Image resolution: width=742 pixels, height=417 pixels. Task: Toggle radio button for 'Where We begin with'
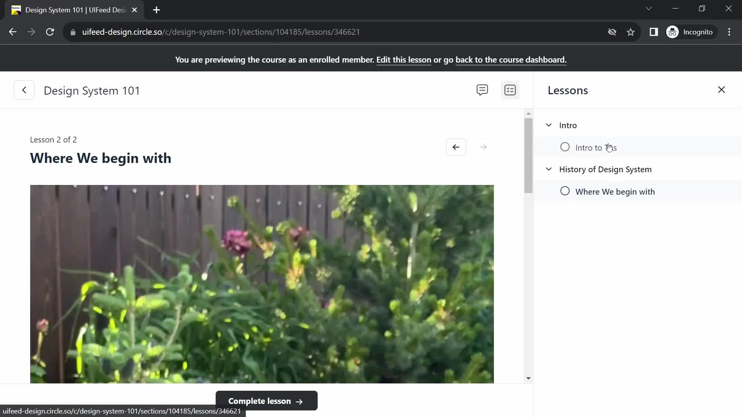565,191
